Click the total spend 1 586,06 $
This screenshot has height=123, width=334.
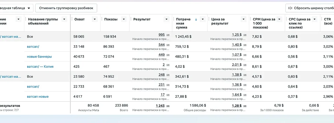198,106
